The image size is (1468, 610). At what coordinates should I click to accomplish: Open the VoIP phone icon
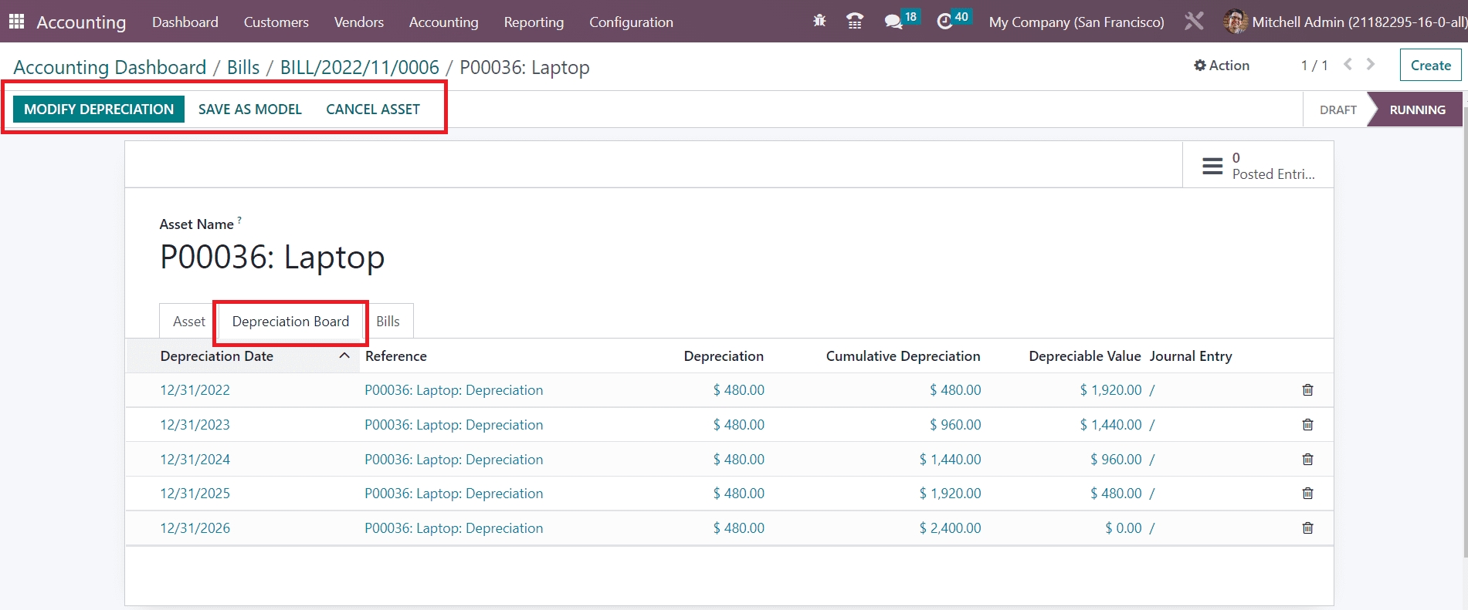[854, 22]
